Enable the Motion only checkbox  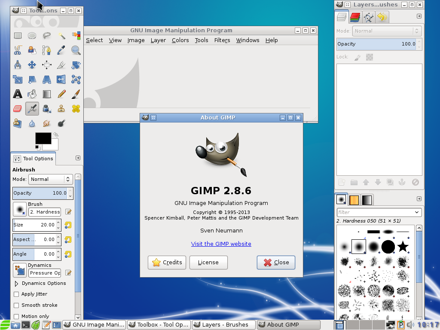16,317
